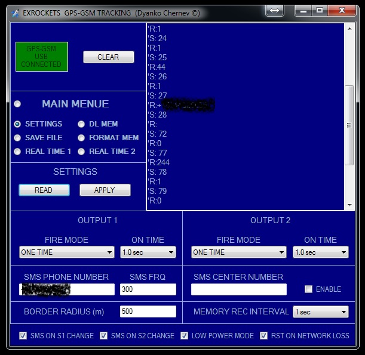Click log line 'S: 79
The image size is (365, 355).
tap(157, 191)
